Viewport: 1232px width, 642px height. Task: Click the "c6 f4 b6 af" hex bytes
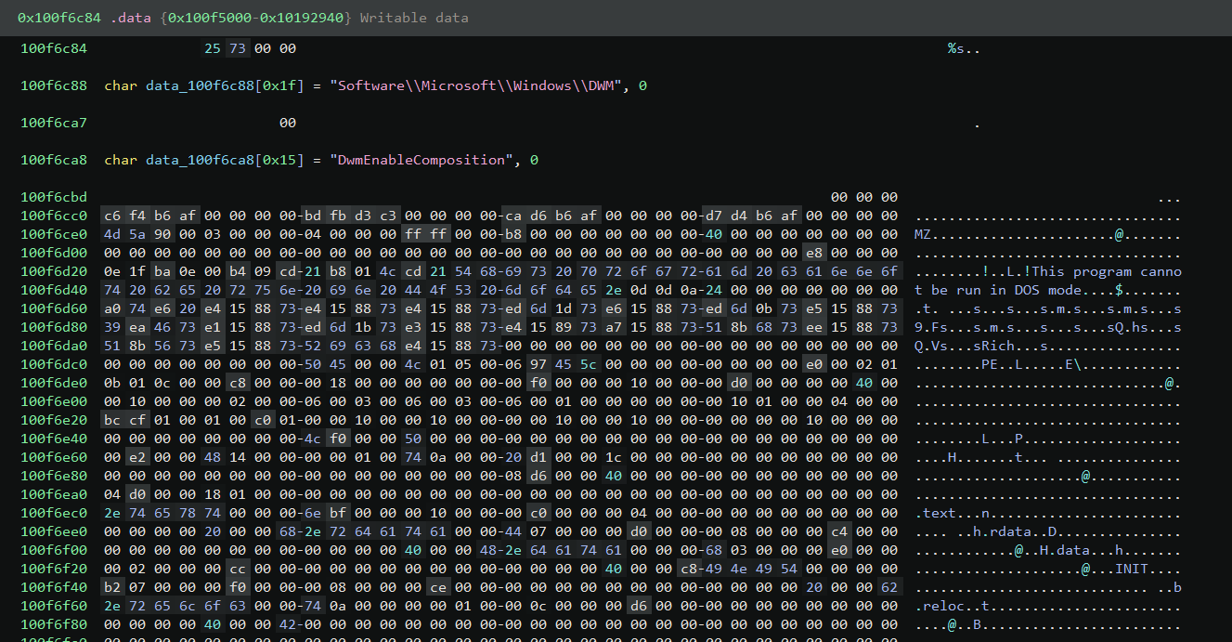(149, 216)
